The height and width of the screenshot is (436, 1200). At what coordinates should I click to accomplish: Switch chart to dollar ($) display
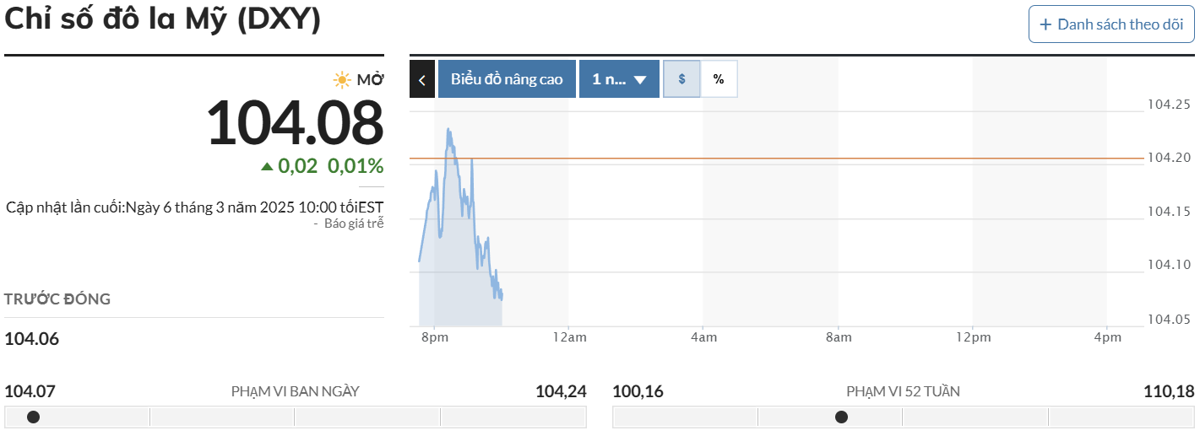(682, 79)
